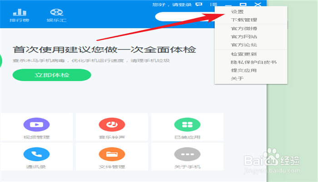Open 文件管理 folder icon
318x182 pixels.
coord(112,154)
